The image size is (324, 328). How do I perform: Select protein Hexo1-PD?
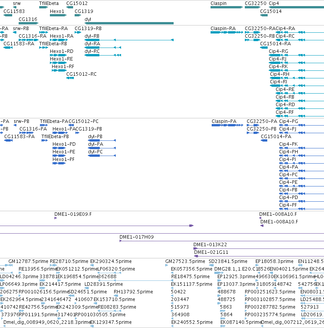pos(64,144)
